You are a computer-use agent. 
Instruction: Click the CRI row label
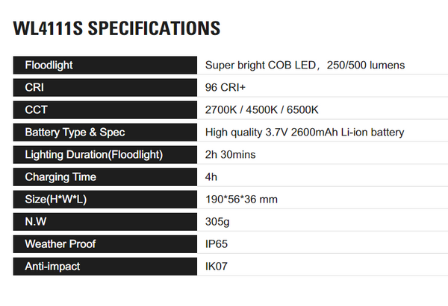coord(105,87)
